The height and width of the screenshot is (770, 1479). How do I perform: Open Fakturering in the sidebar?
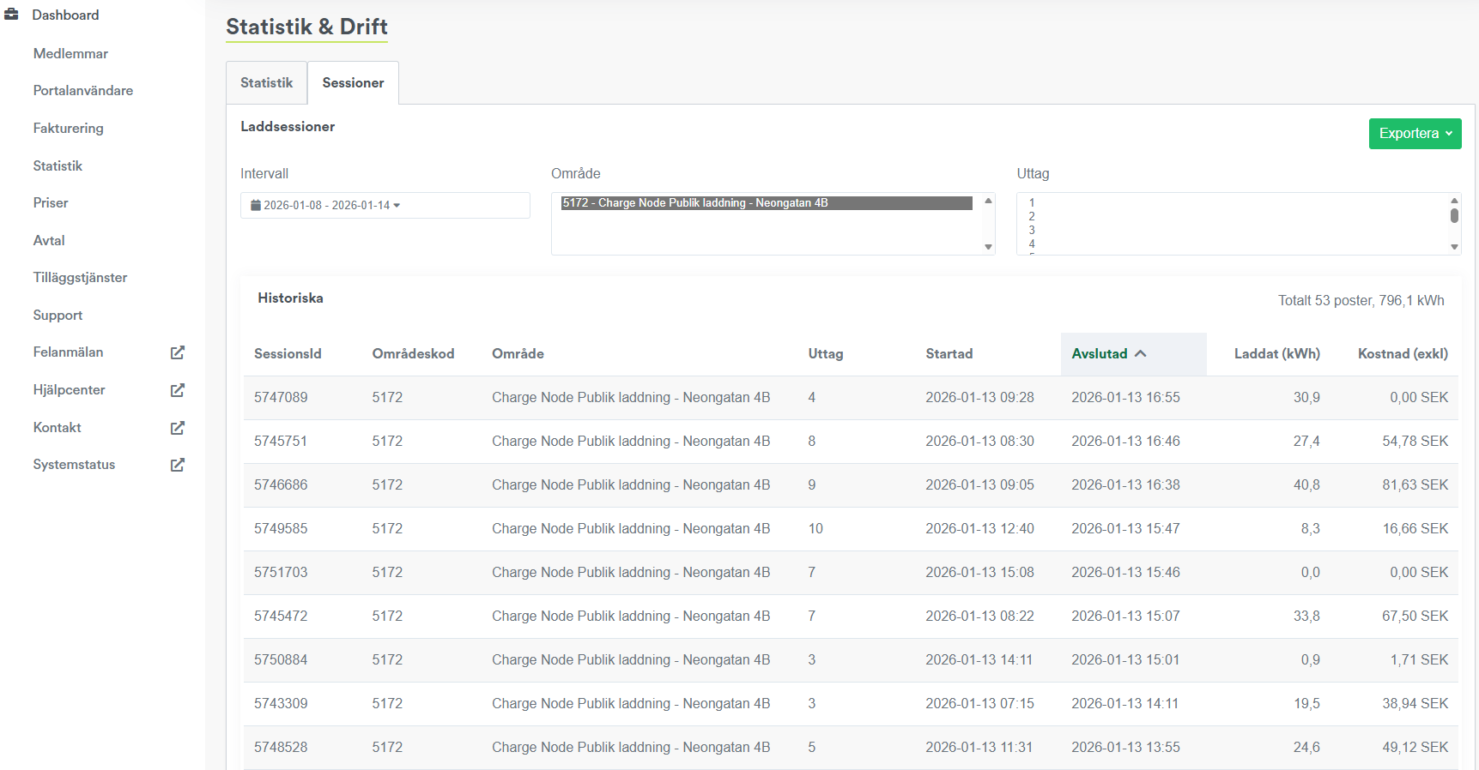(68, 129)
